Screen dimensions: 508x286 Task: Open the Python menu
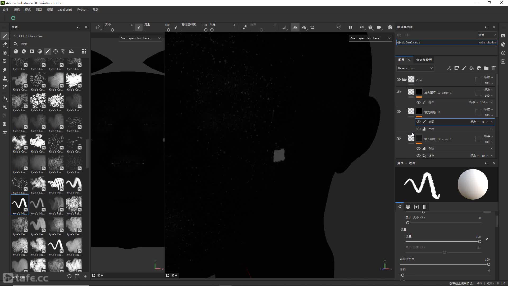(82, 10)
